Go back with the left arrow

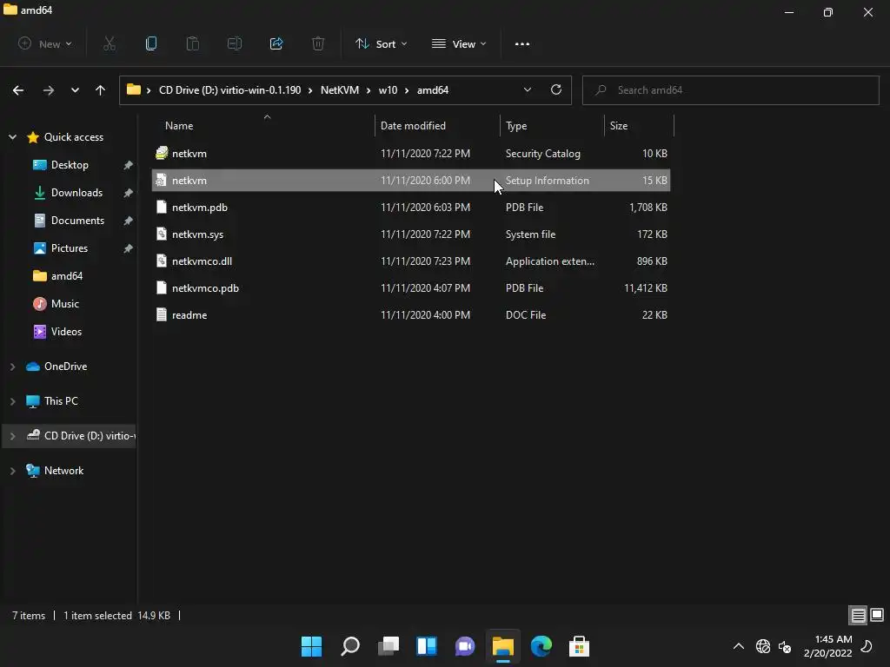(x=18, y=90)
